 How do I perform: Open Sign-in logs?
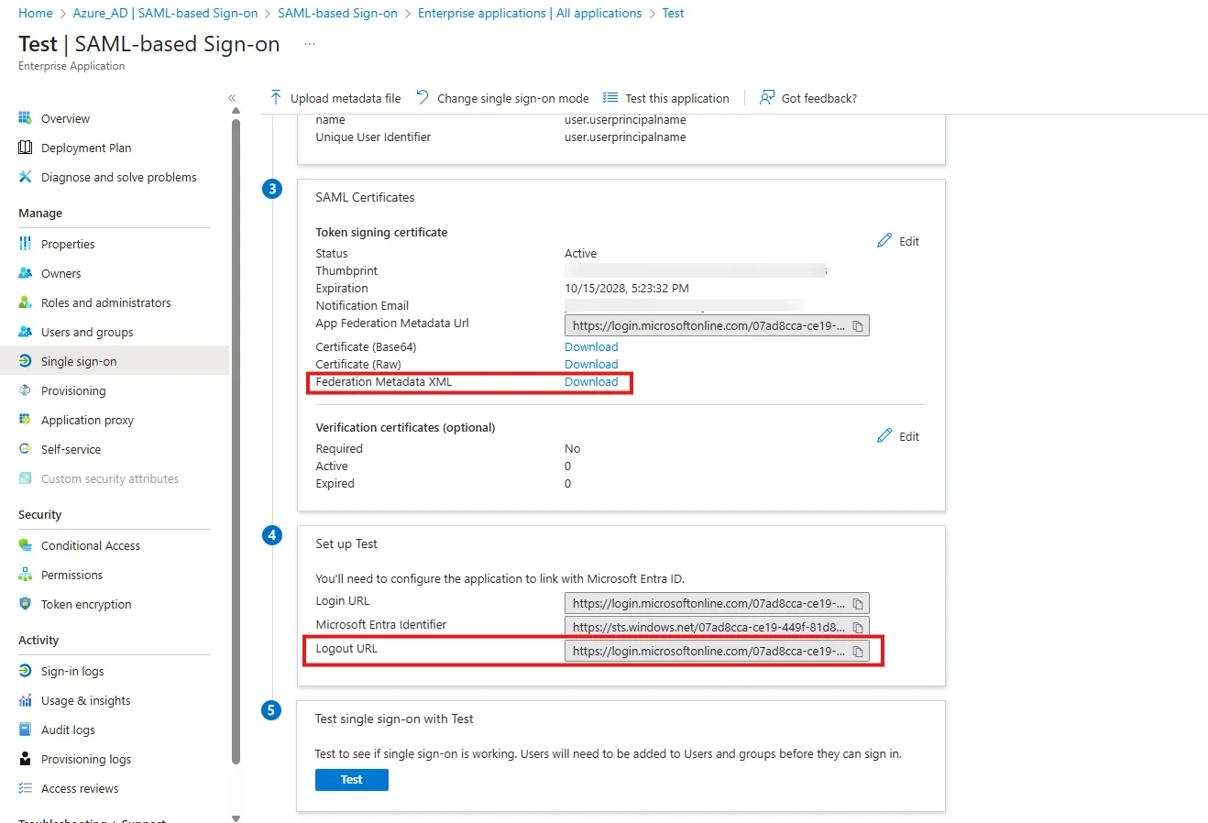coord(71,670)
